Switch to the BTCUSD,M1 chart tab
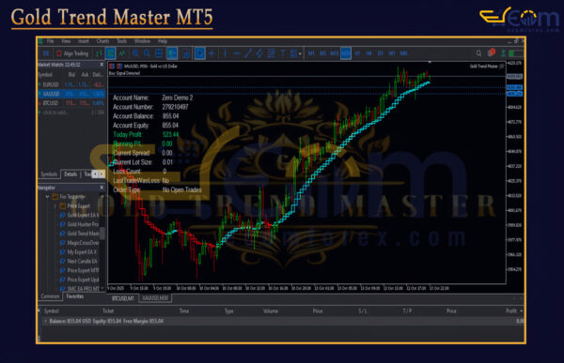Screen dimensions: 564x363 122,298
